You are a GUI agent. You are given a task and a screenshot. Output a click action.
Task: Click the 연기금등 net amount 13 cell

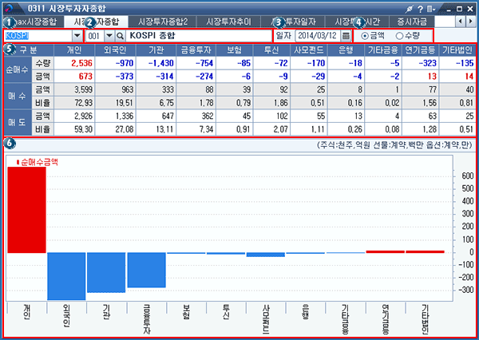point(421,77)
